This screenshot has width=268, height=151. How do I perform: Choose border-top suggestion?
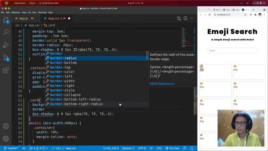pos(97,67)
